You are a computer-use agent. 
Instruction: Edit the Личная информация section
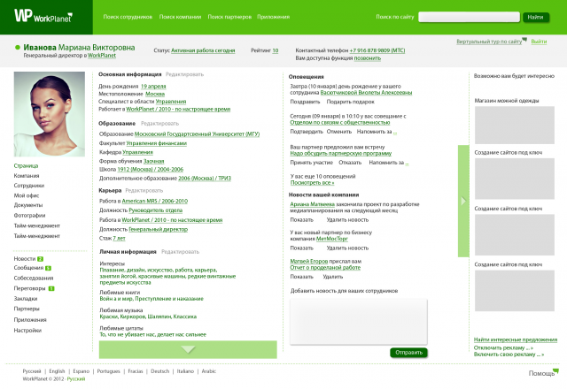pyautogui.click(x=180, y=252)
